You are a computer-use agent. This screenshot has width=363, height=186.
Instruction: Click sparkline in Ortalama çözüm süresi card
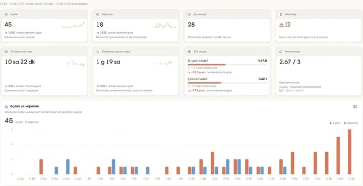pyautogui.click(x=164, y=63)
